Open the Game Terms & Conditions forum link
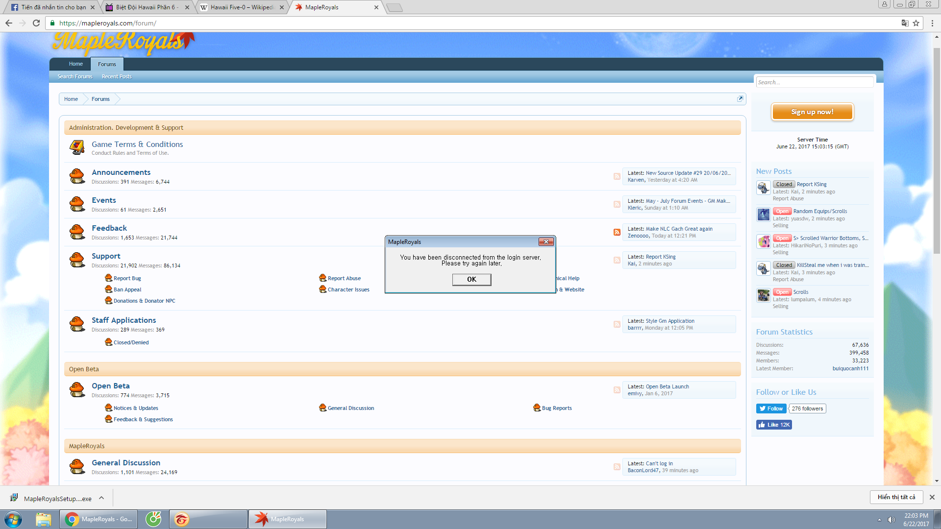 pos(137,144)
